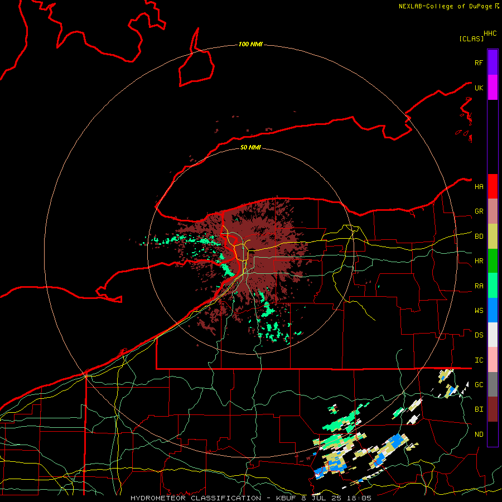The height and width of the screenshot is (502, 502).
Task: Click the BD legend label
Action: 479,236
